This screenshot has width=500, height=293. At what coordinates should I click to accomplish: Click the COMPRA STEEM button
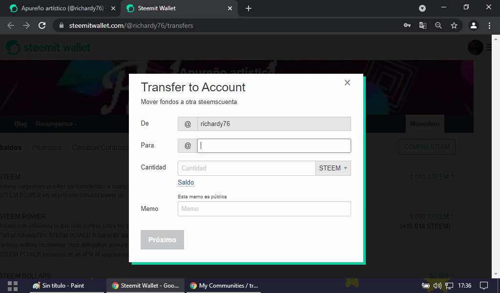pyautogui.click(x=427, y=147)
